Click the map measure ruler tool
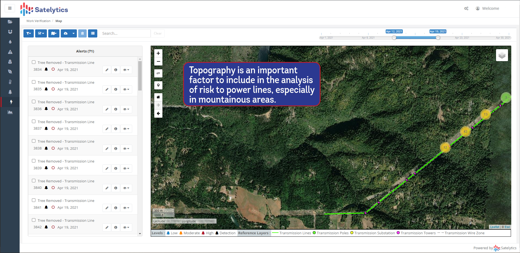The image size is (520, 253). click(158, 73)
